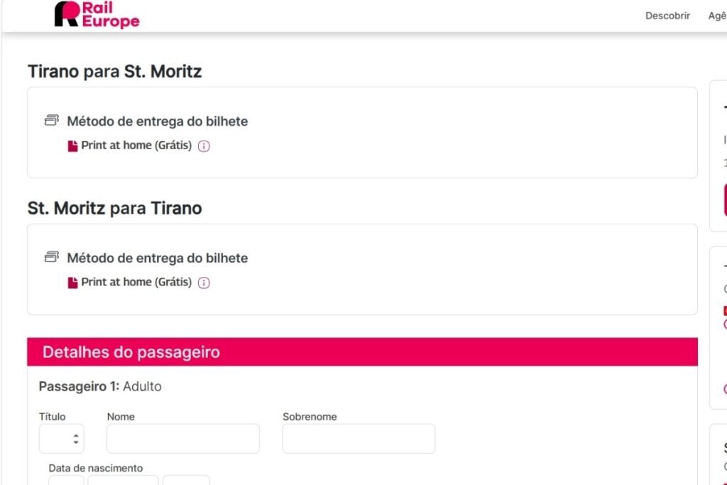The height and width of the screenshot is (485, 727).
Task: Click Print at home (Grátis) for St. Moritz–Tirano
Action: pos(136,282)
